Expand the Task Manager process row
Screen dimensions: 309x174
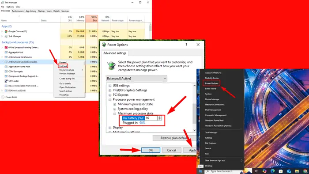pyautogui.click(x=2, y=36)
